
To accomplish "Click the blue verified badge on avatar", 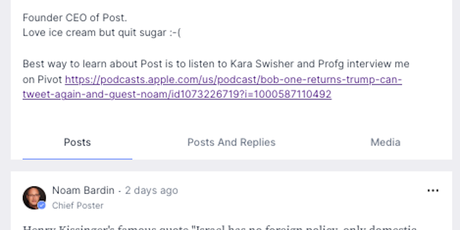I will (42, 205).
